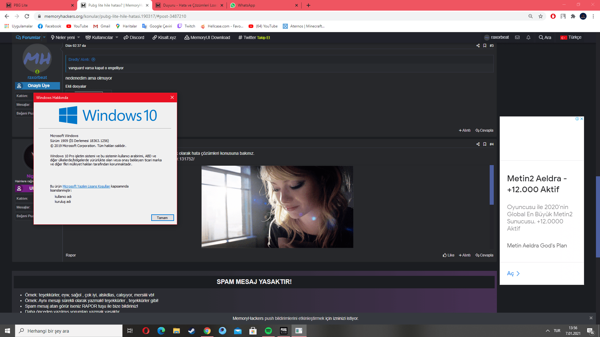Open File Explorer from taskbar

click(x=176, y=331)
